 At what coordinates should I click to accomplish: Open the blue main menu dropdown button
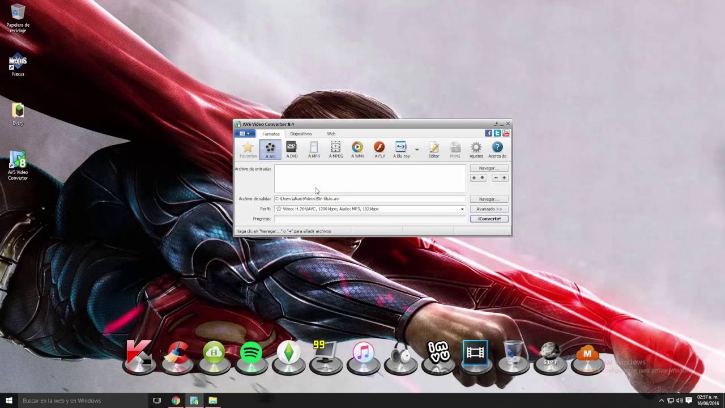tap(245, 134)
